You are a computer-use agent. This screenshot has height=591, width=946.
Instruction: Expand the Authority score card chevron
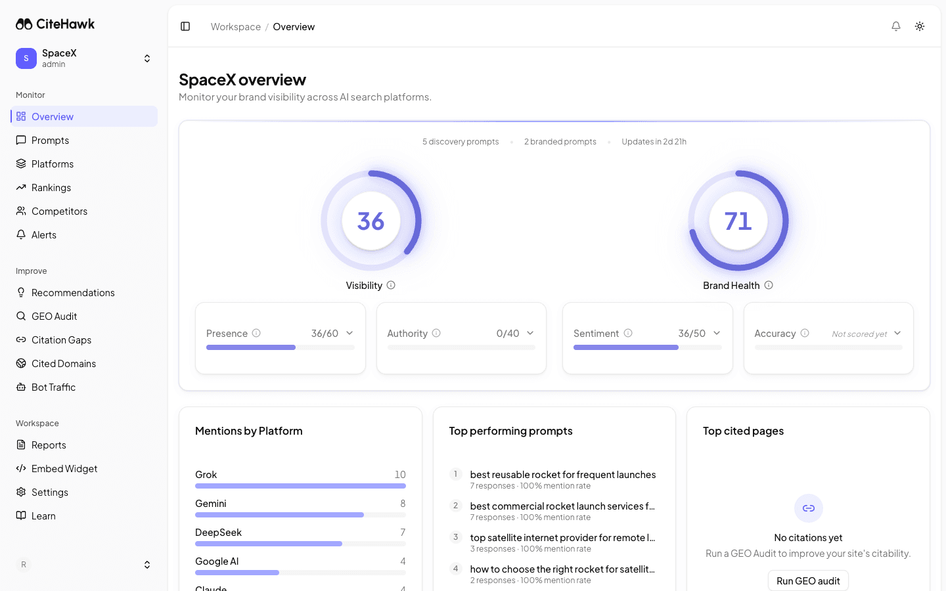tap(530, 333)
